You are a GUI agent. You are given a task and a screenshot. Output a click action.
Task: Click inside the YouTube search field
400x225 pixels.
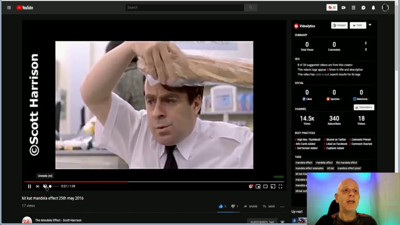click(185, 8)
